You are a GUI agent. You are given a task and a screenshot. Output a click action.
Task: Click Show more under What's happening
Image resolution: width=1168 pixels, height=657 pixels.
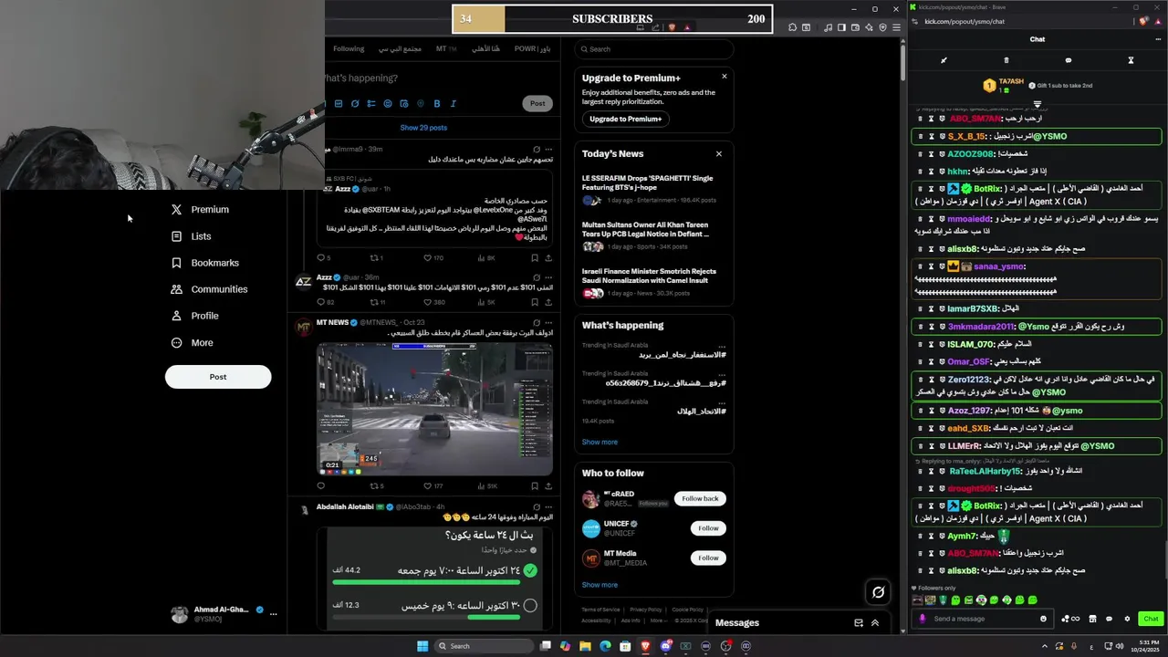(x=600, y=442)
